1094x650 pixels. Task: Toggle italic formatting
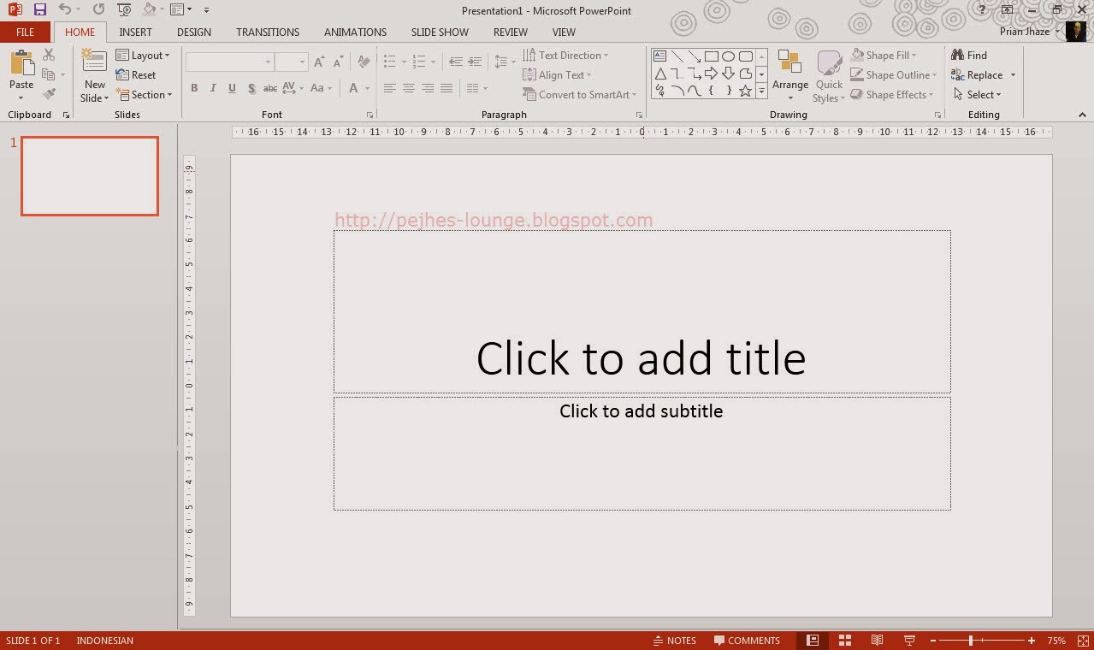coord(212,87)
